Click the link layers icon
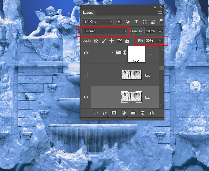This screenshot has height=171, width=209. click(95, 113)
